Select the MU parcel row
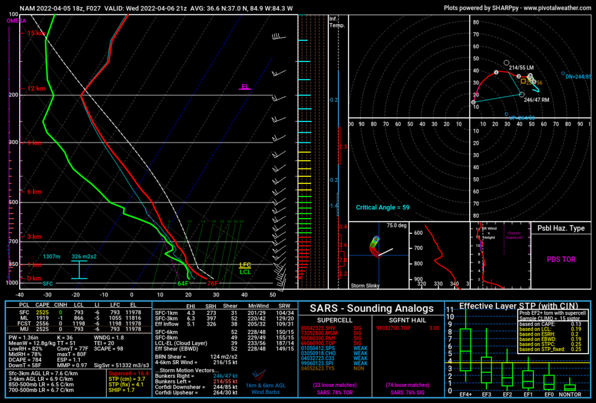The height and width of the screenshot is (403, 596). pos(79,329)
